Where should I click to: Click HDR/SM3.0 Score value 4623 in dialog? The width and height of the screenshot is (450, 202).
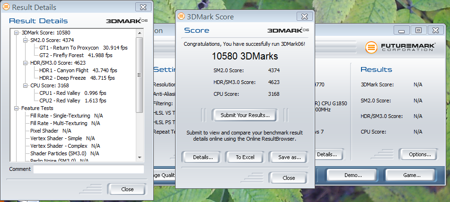tap(274, 82)
